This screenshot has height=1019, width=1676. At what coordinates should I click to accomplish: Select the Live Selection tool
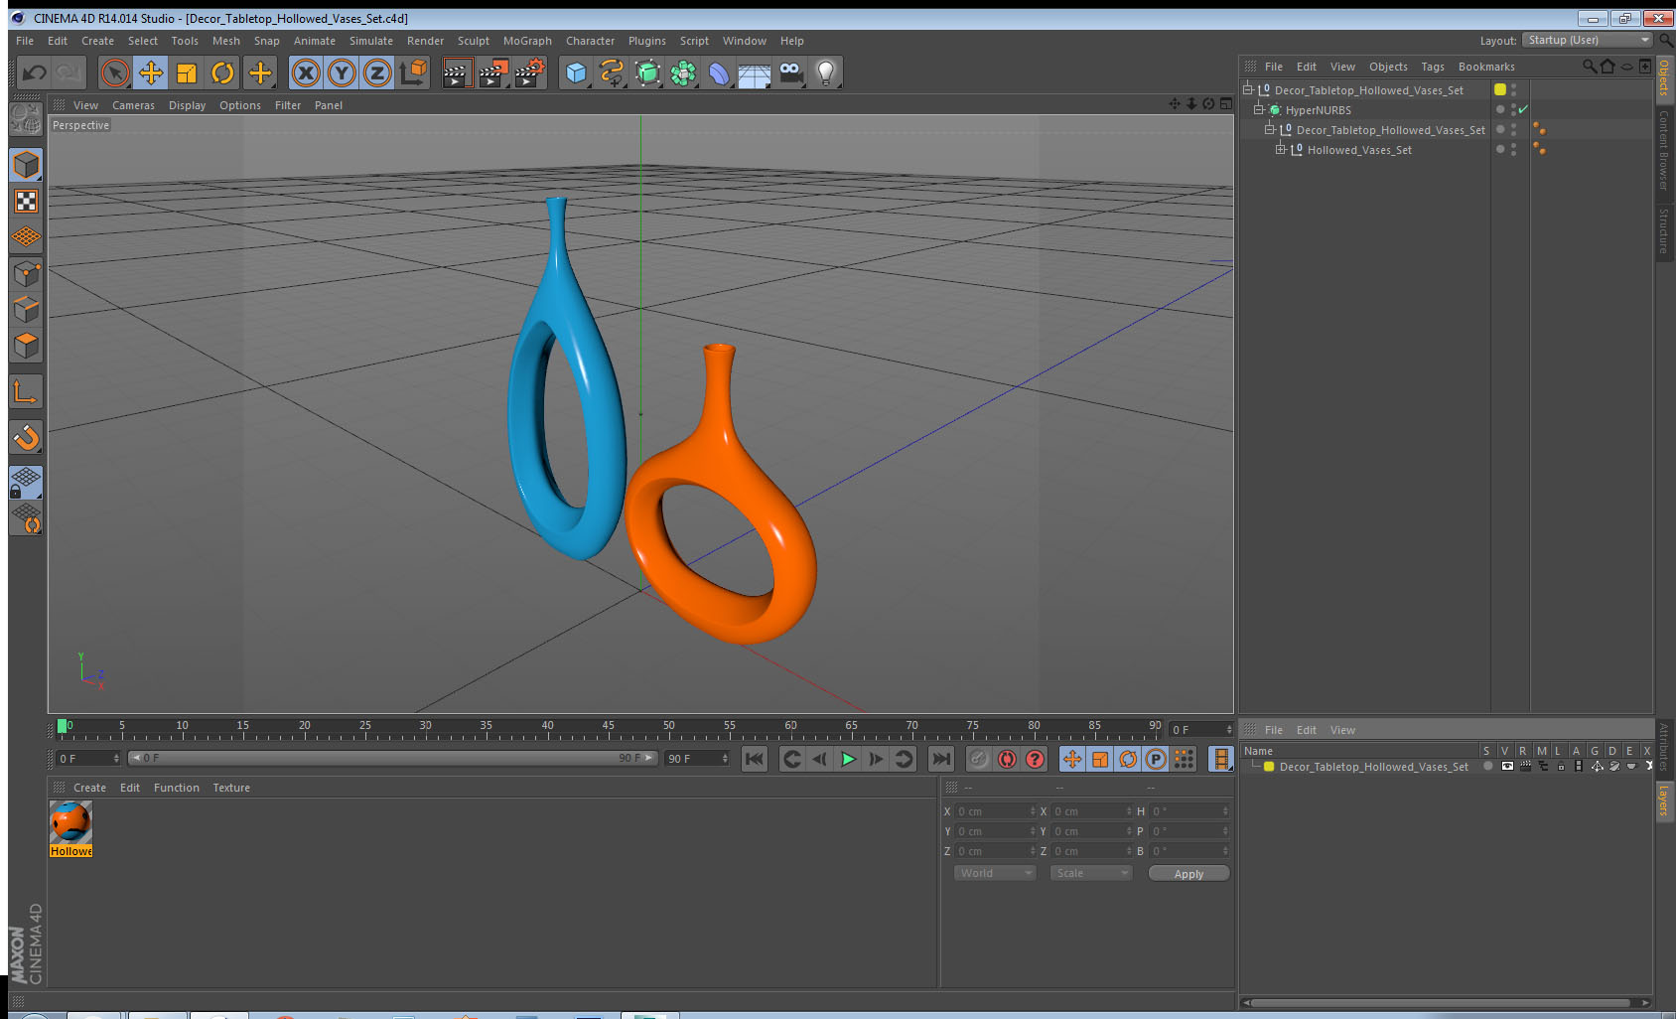click(115, 73)
